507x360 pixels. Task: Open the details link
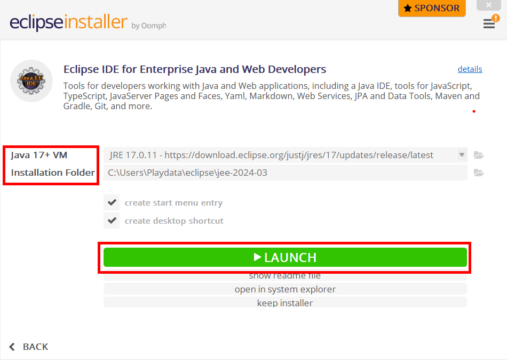coord(470,69)
